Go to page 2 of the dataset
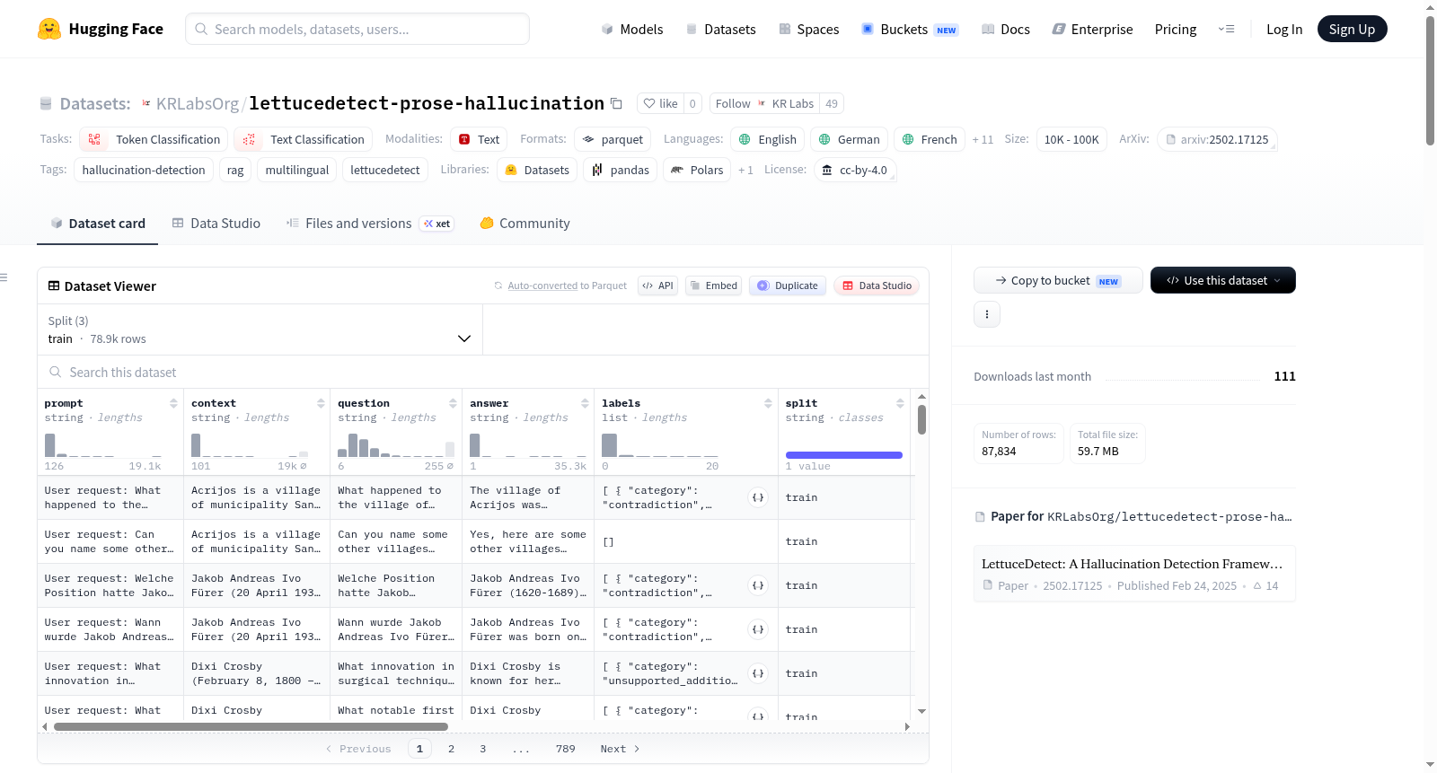1437x773 pixels. (451, 749)
